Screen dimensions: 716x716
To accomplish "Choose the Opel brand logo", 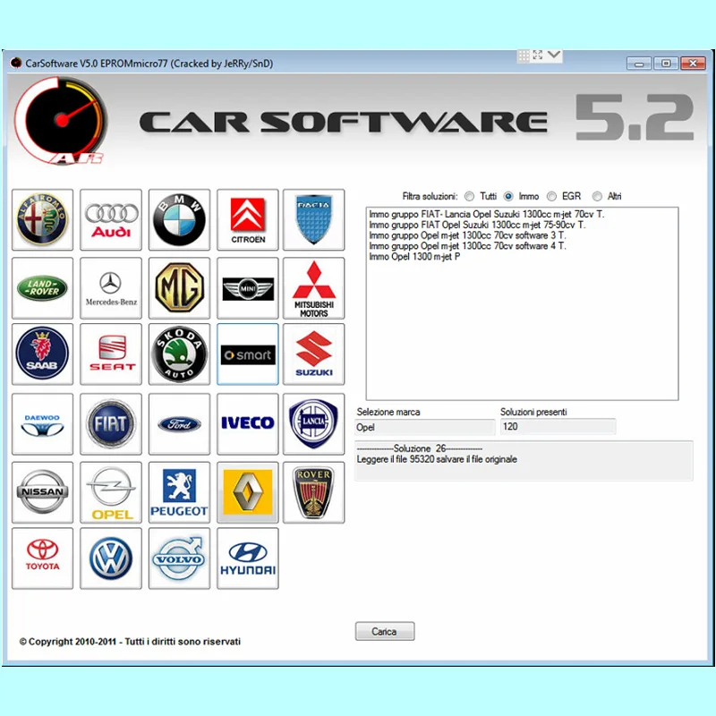I will [111, 492].
